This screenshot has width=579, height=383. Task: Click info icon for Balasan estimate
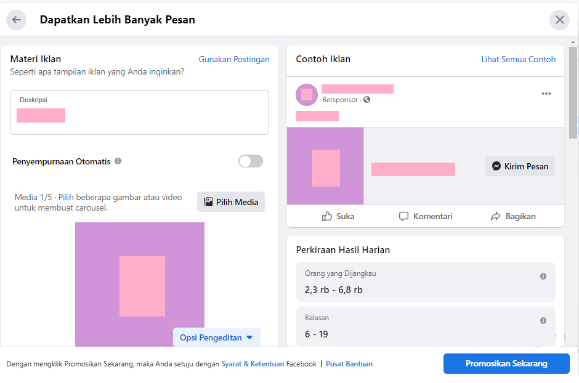coord(543,320)
